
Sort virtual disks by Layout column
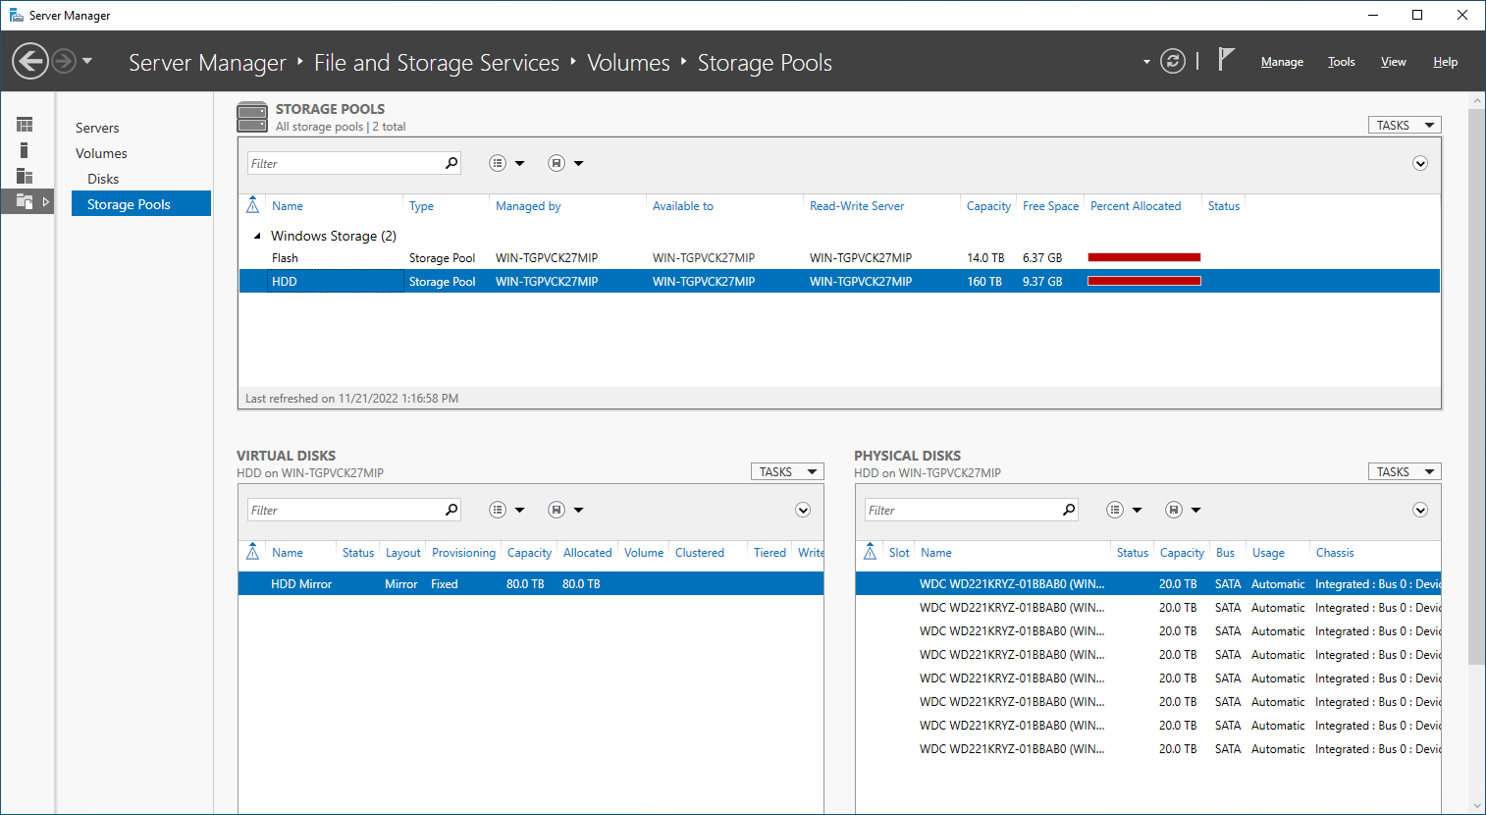(402, 553)
